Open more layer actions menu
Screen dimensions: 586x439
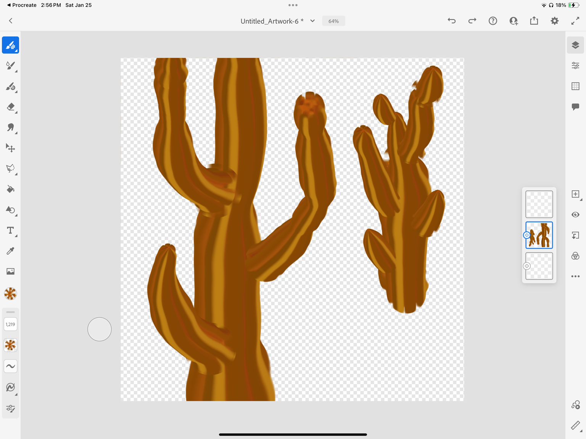575,277
